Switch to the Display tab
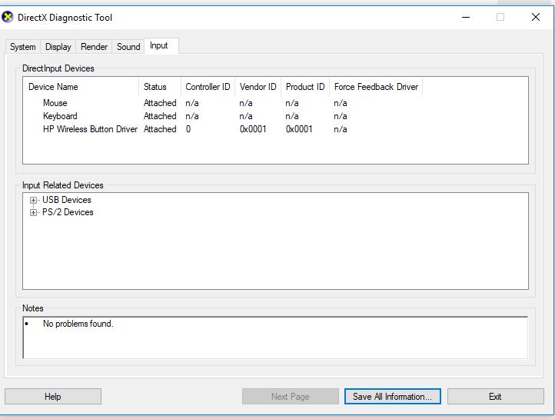Image resolution: width=555 pixels, height=419 pixels. click(x=58, y=47)
